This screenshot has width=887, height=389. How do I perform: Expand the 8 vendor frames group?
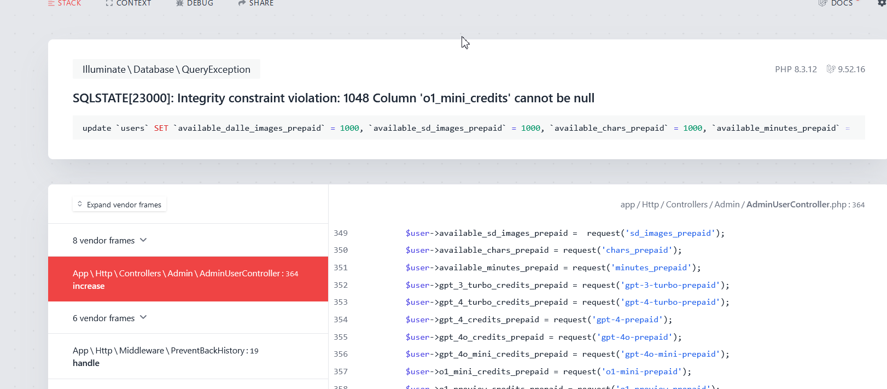coord(110,240)
